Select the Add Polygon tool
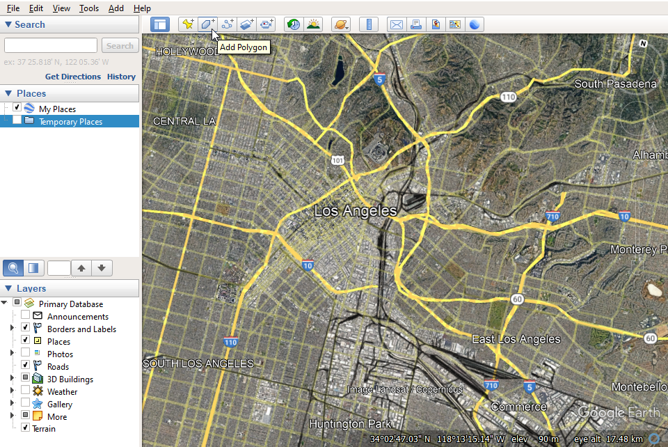 point(207,24)
